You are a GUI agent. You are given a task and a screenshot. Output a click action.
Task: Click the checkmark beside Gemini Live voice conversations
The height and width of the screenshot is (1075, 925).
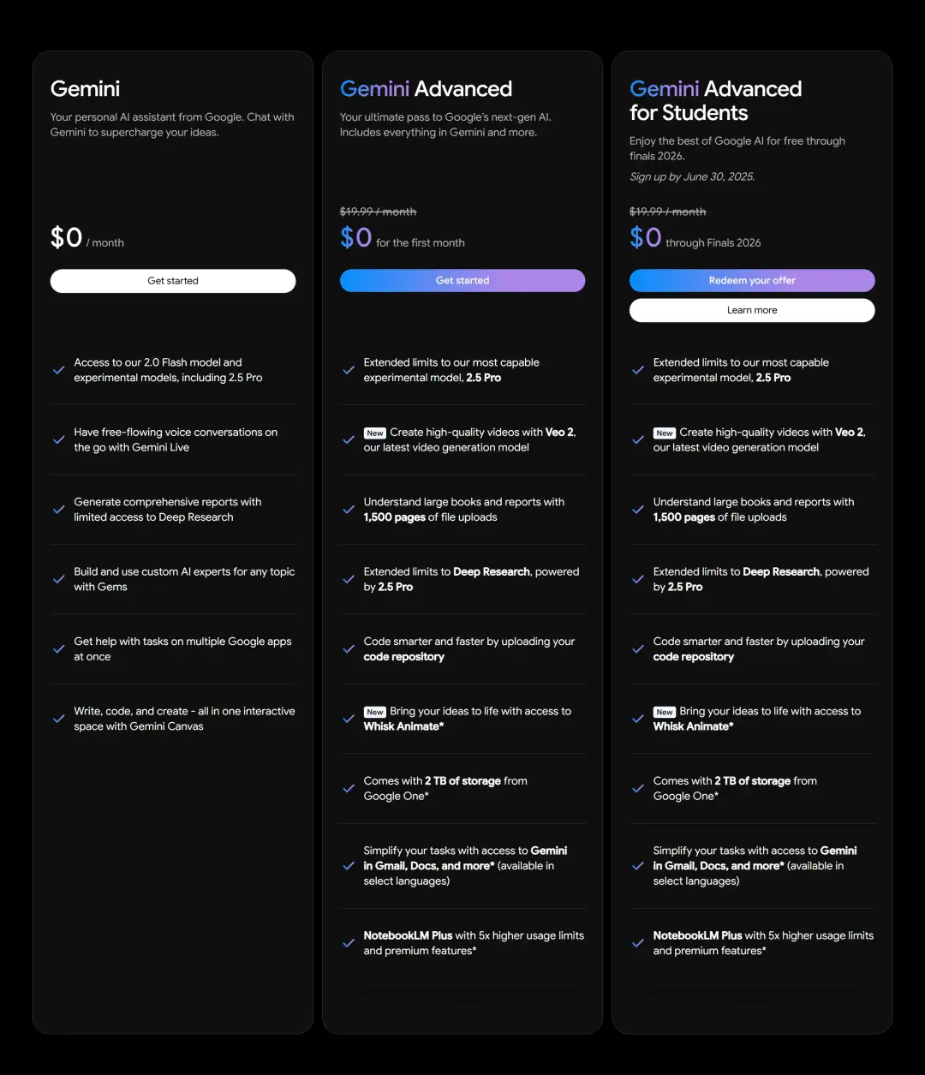(59, 439)
